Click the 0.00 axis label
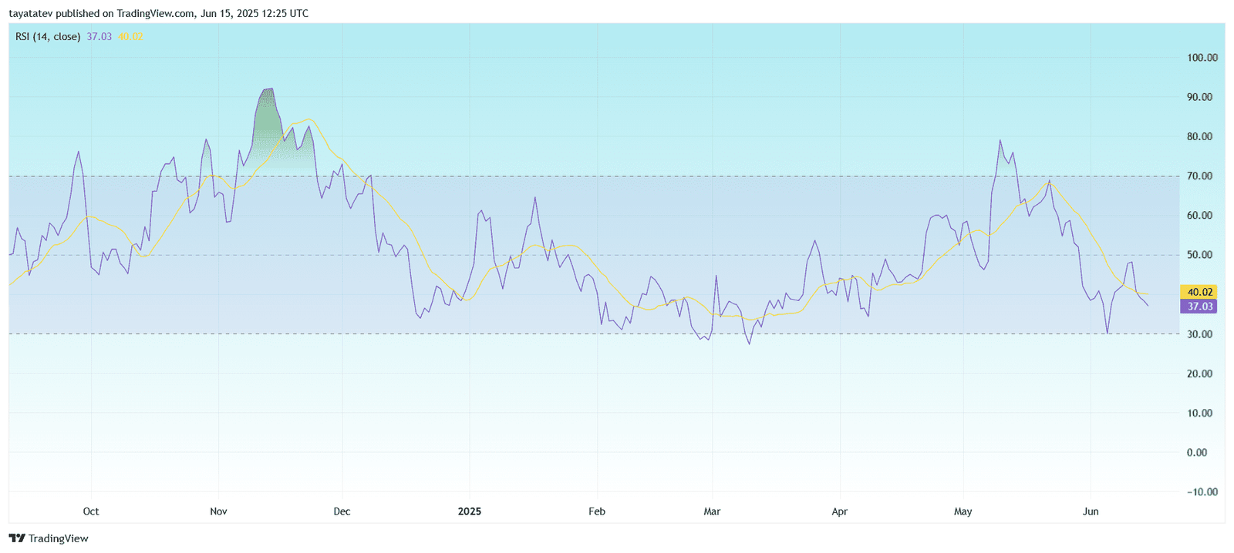This screenshot has width=1234, height=553. click(x=1197, y=452)
